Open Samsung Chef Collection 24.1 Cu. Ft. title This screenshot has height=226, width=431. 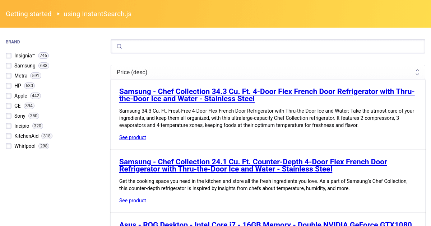[253, 165]
